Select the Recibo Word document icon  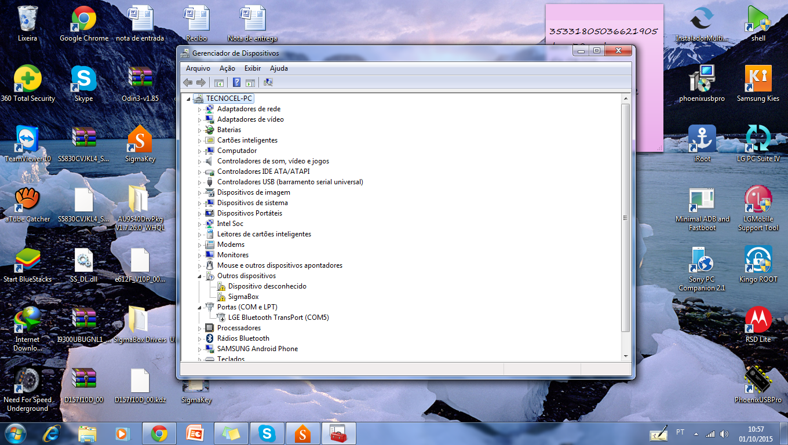(196, 24)
